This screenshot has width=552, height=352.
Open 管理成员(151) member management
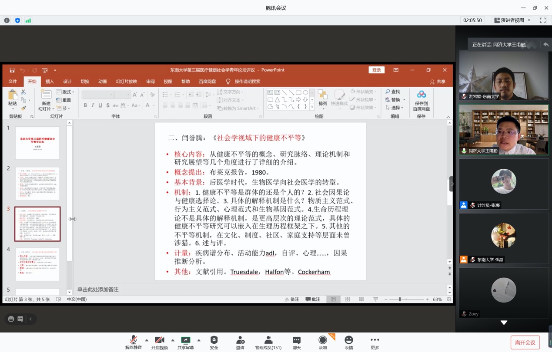pos(268,342)
